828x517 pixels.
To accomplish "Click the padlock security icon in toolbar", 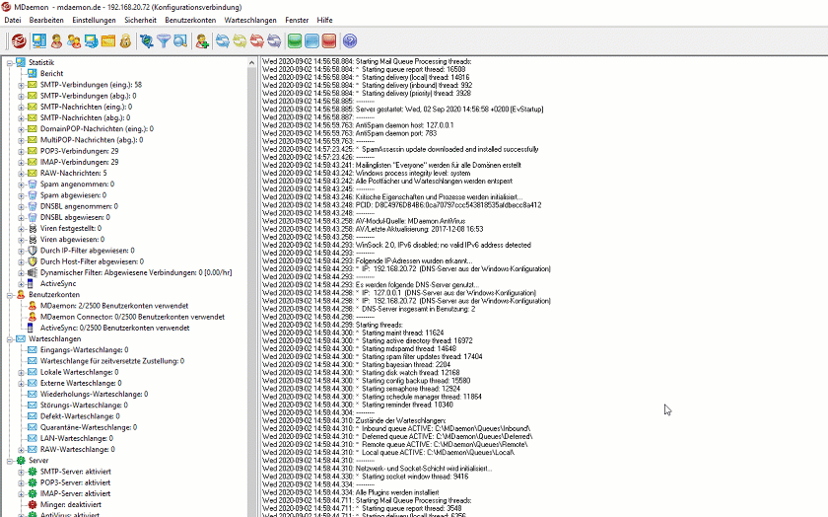I will point(125,40).
